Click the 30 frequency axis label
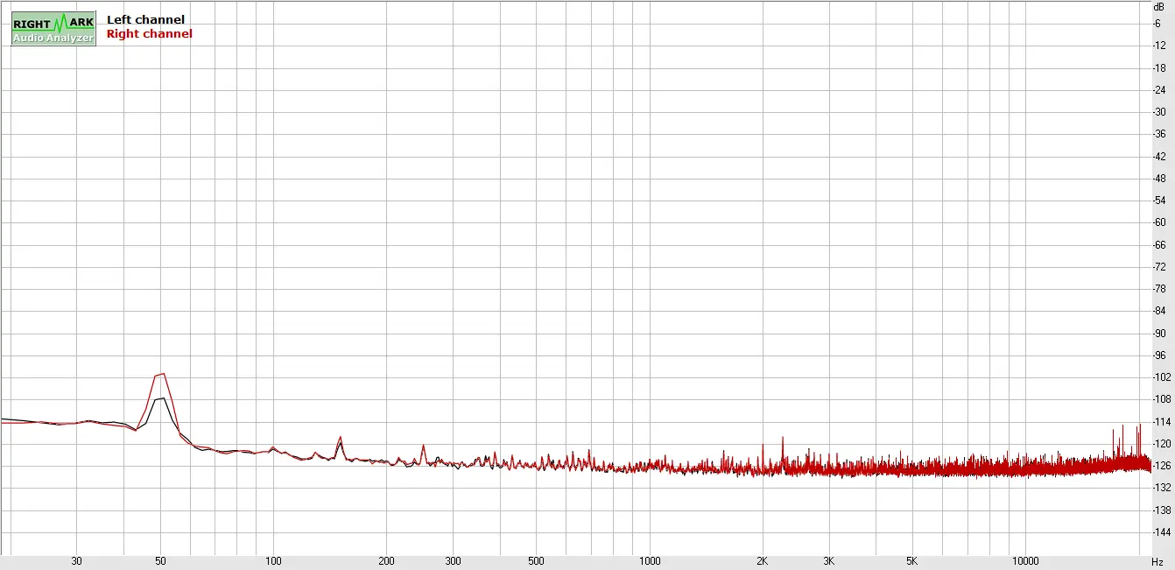Image resolution: width=1175 pixels, height=570 pixels. coord(77,561)
